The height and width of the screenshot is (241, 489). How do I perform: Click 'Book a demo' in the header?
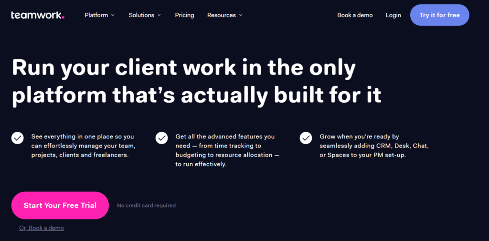(355, 15)
